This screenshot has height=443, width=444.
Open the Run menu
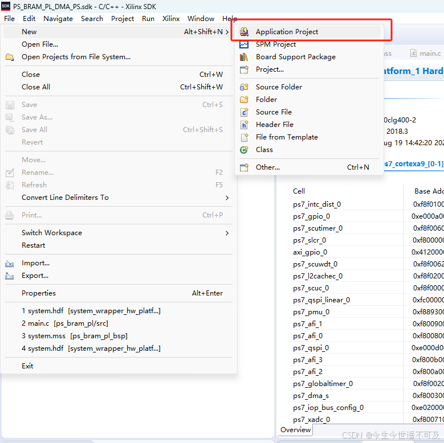coord(148,19)
